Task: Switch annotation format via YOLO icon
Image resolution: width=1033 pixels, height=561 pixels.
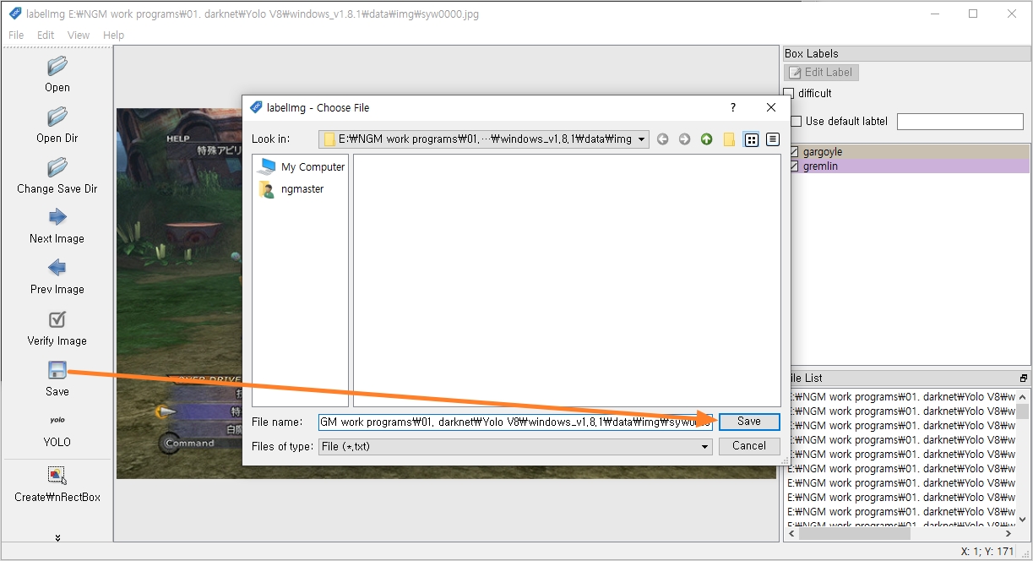Action: 57,420
